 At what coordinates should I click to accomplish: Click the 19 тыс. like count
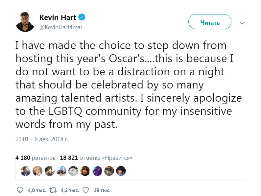pos(102,190)
